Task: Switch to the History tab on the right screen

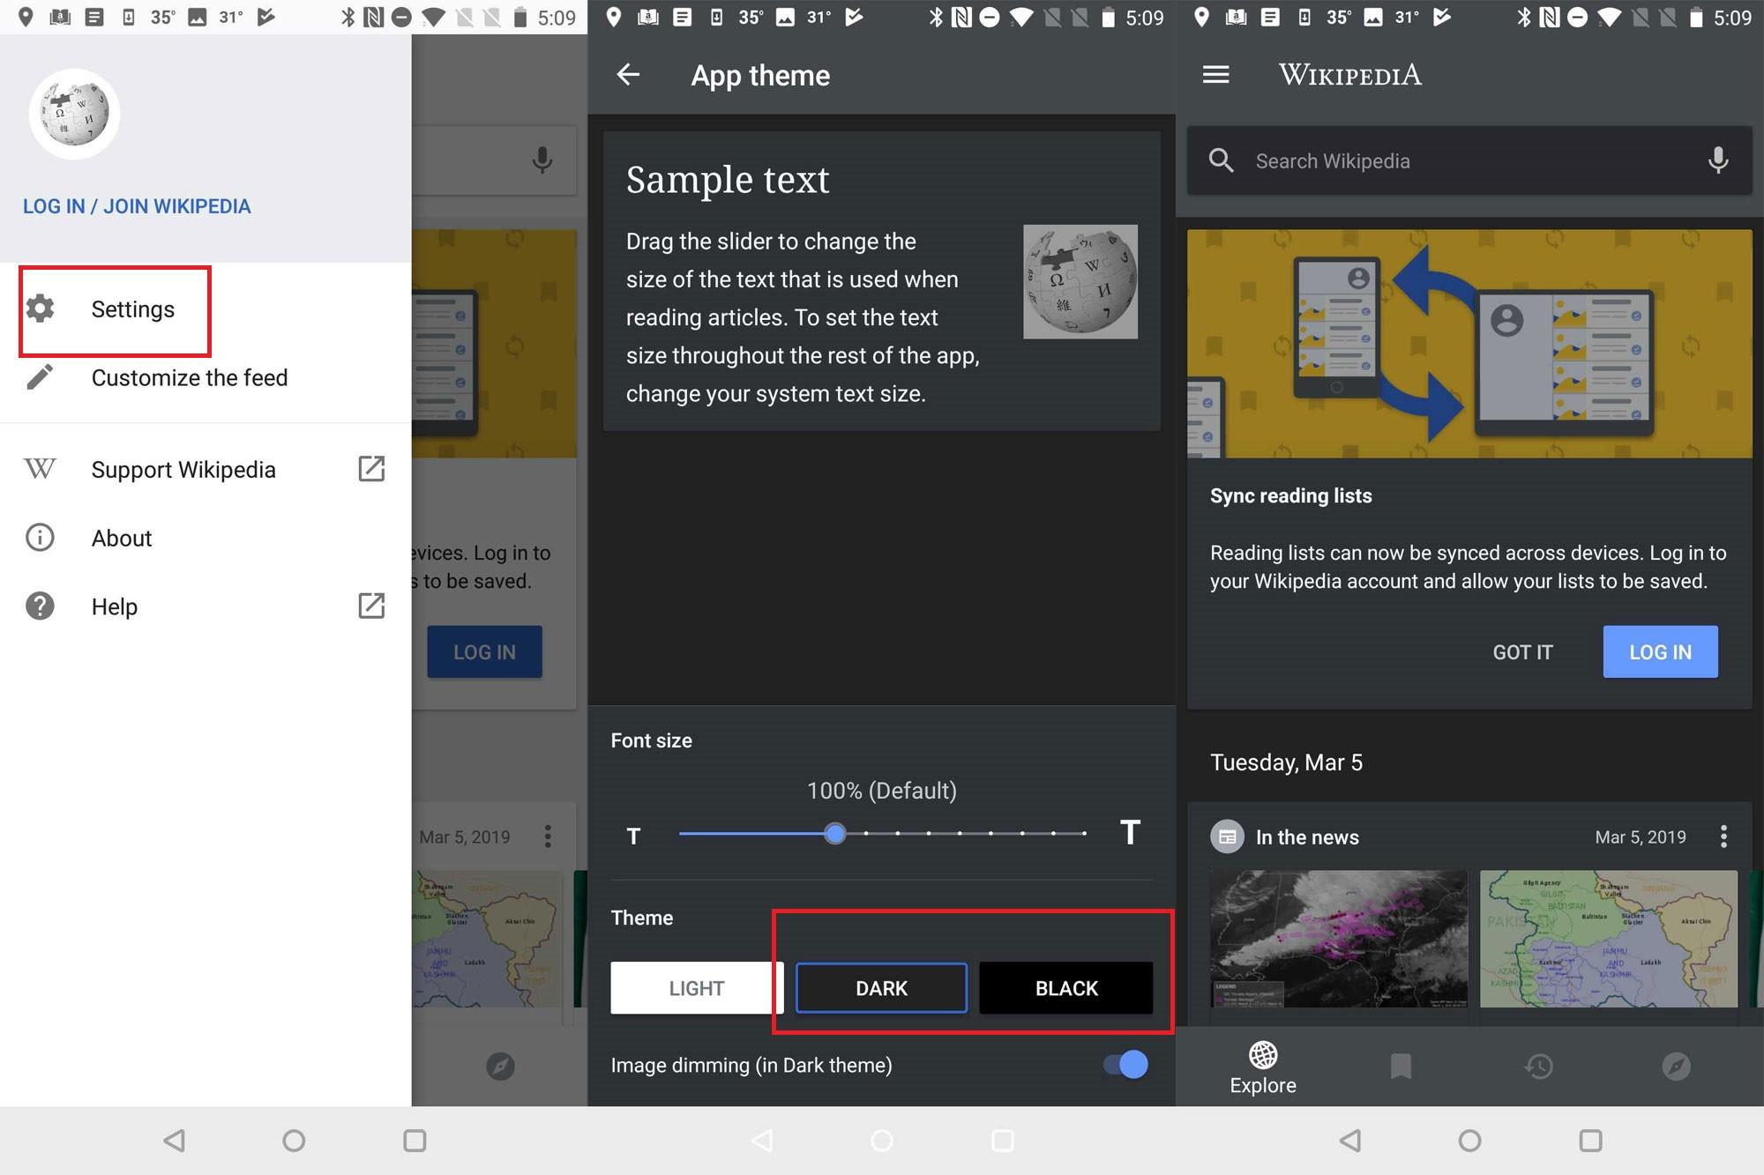Action: click(x=1539, y=1067)
